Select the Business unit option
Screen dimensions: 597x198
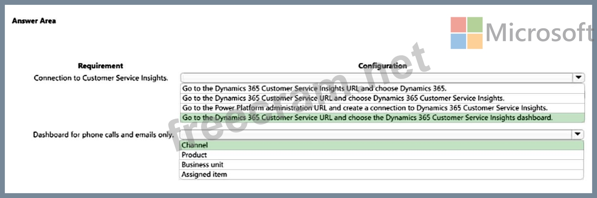(202, 165)
